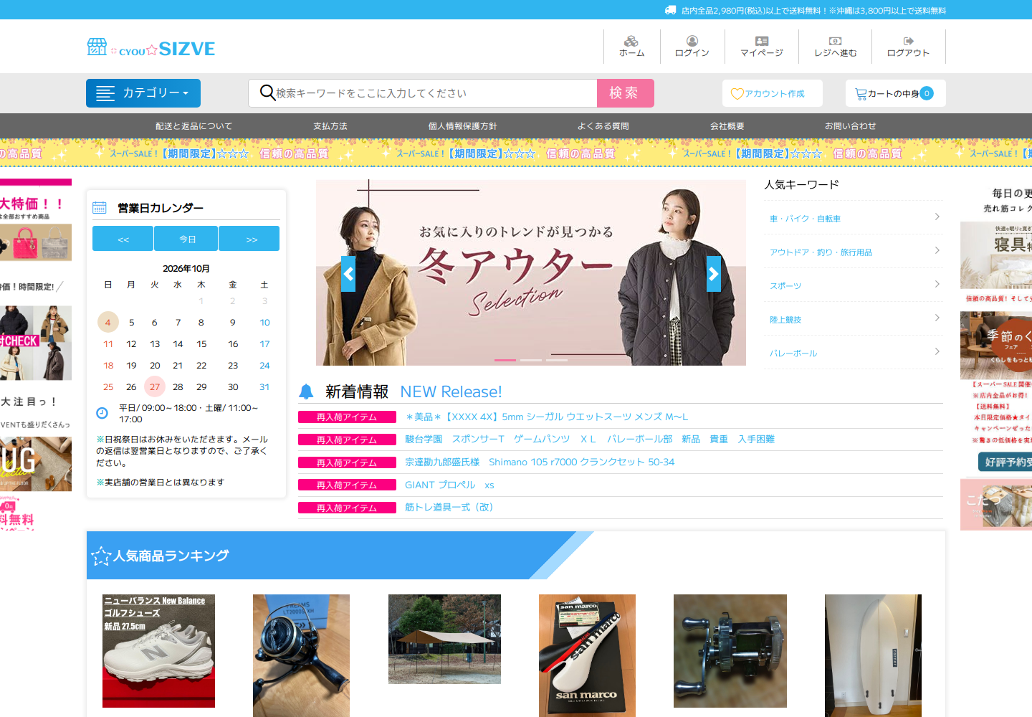1032x717 pixels.
Task: Expand the カテゴリー dropdown menu
Action: tap(143, 93)
